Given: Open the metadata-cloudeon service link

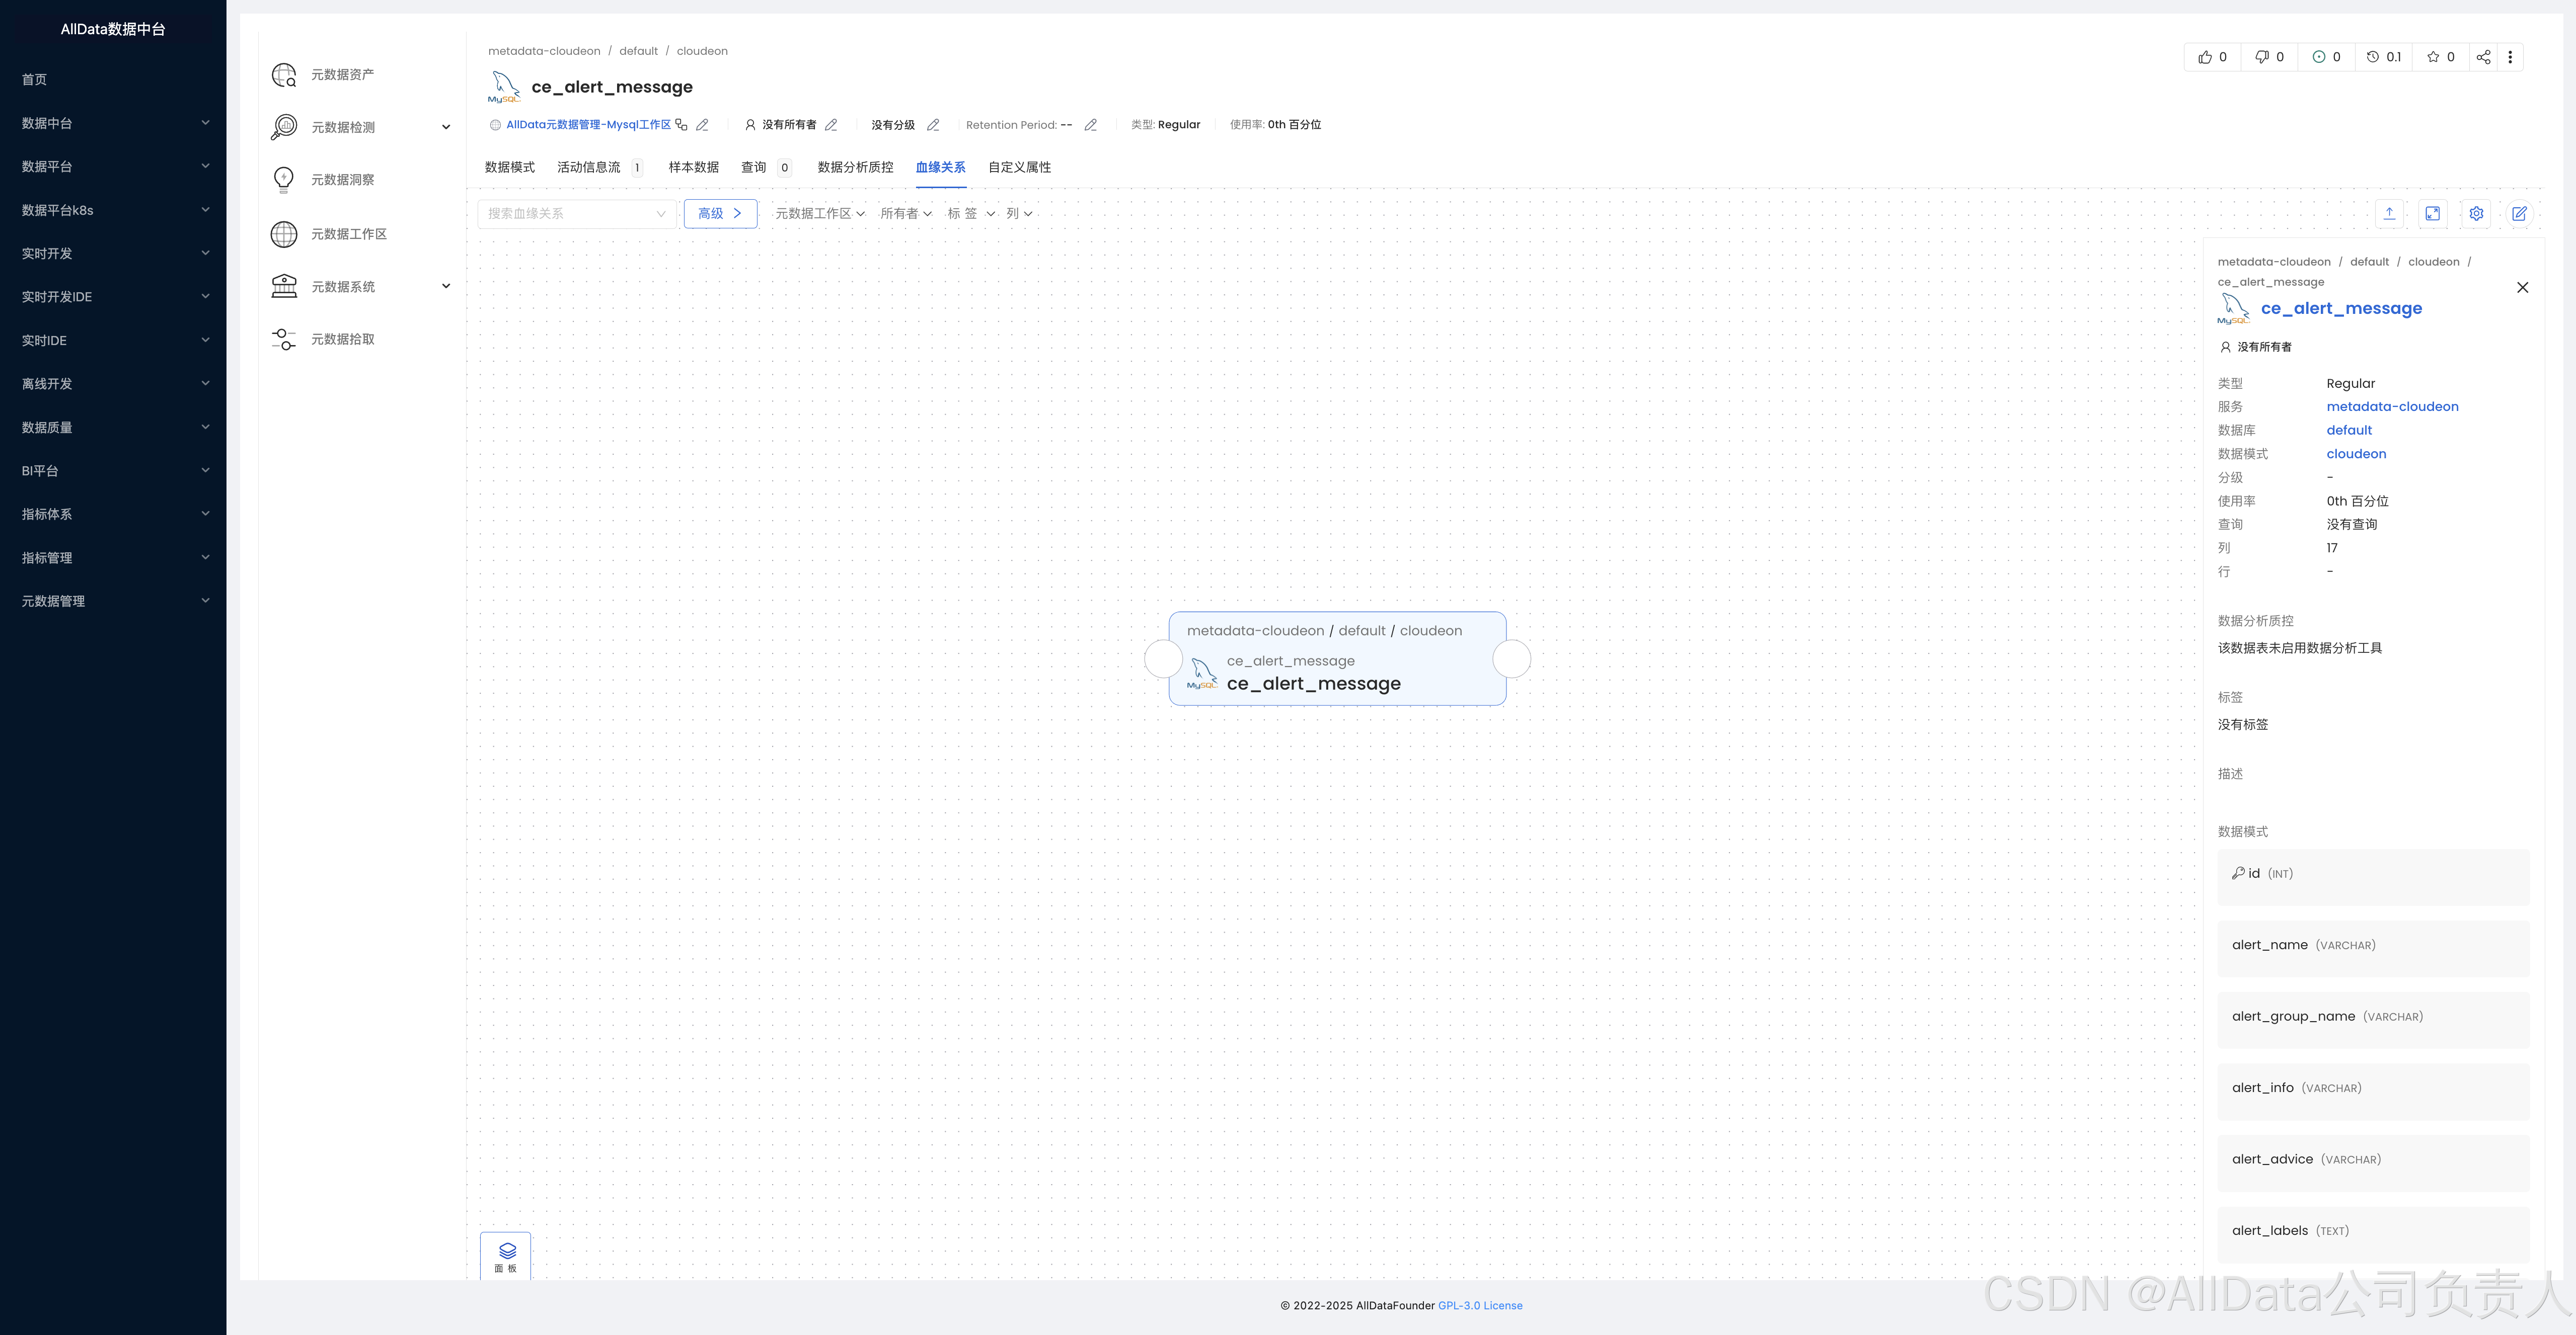Looking at the screenshot, I should click(2392, 407).
